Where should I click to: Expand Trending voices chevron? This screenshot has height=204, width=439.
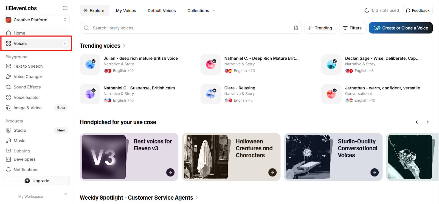(124, 46)
